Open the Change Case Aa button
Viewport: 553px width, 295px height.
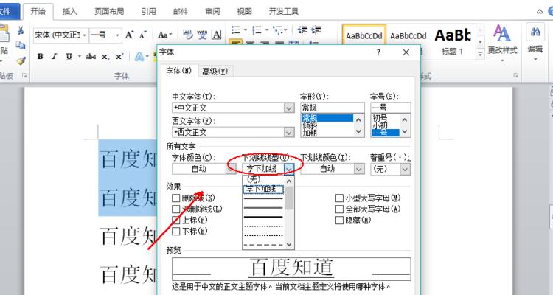[164, 35]
